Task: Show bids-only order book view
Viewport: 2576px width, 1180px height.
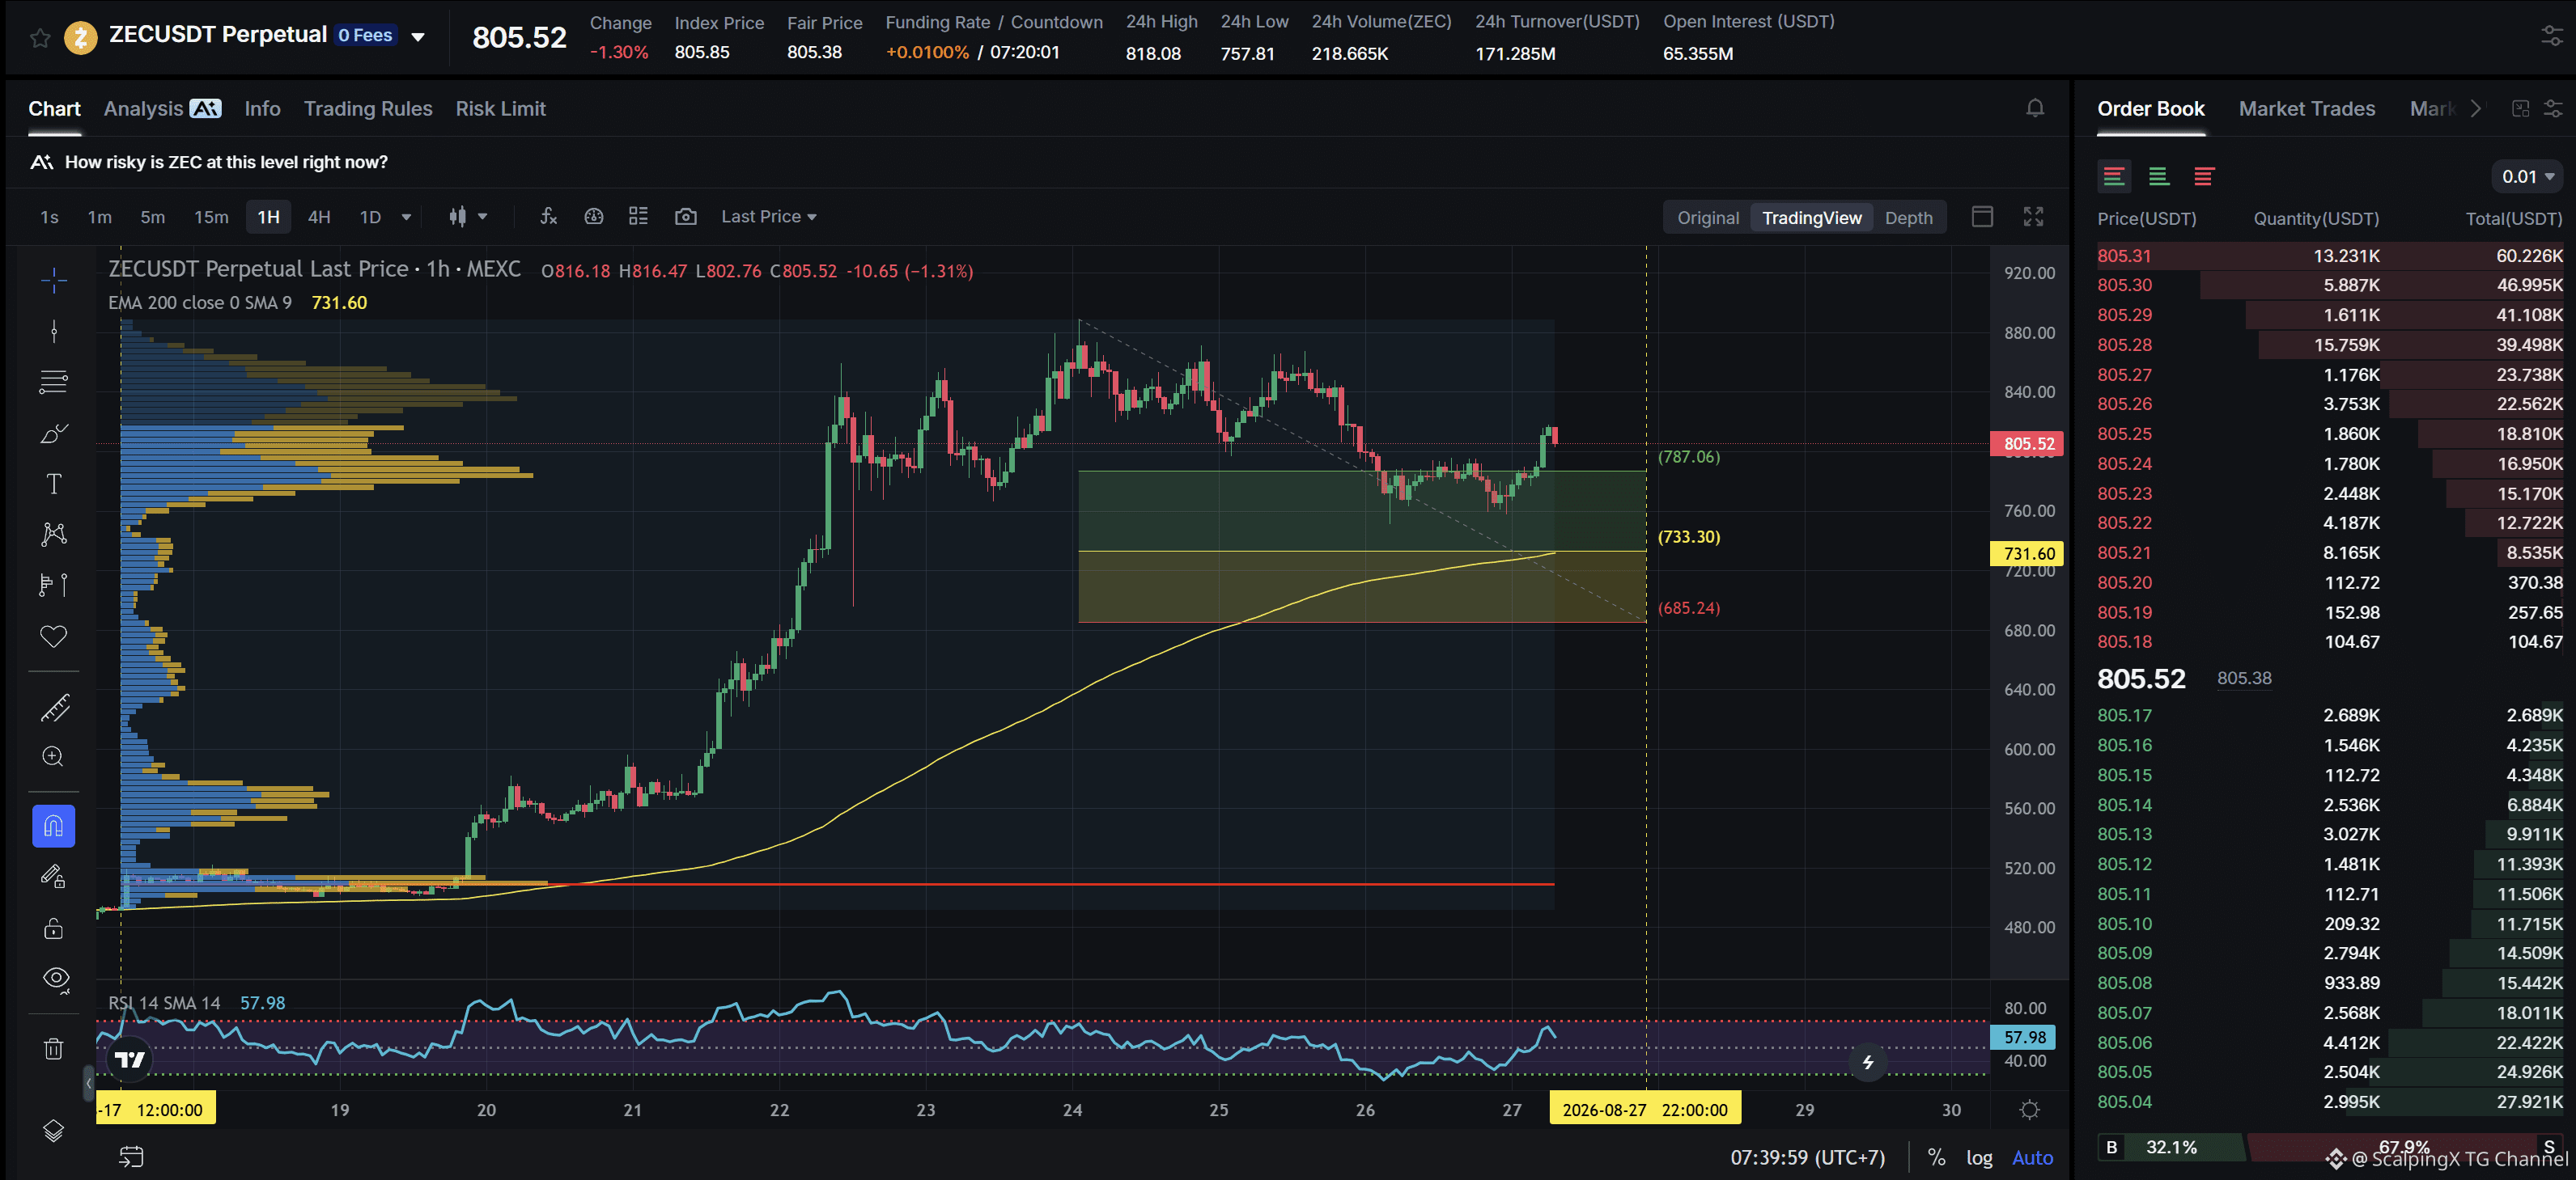Action: [x=2159, y=176]
